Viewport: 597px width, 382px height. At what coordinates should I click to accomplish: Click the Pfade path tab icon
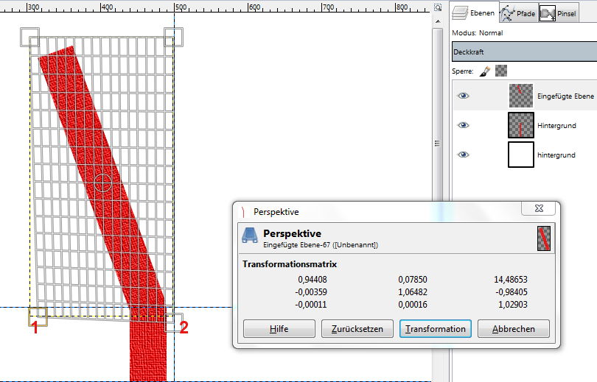point(507,13)
